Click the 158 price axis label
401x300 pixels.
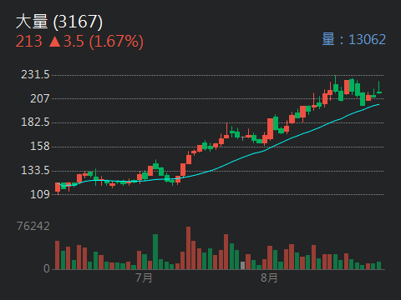40,146
